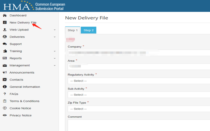Image resolution: width=210 pixels, height=131 pixels.
Task: Expand the Management submenu arrow
Action: click(x=55, y=65)
